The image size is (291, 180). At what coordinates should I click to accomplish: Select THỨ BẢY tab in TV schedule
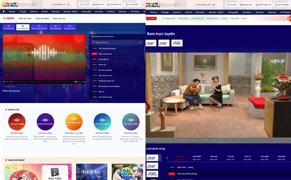click(x=180, y=158)
